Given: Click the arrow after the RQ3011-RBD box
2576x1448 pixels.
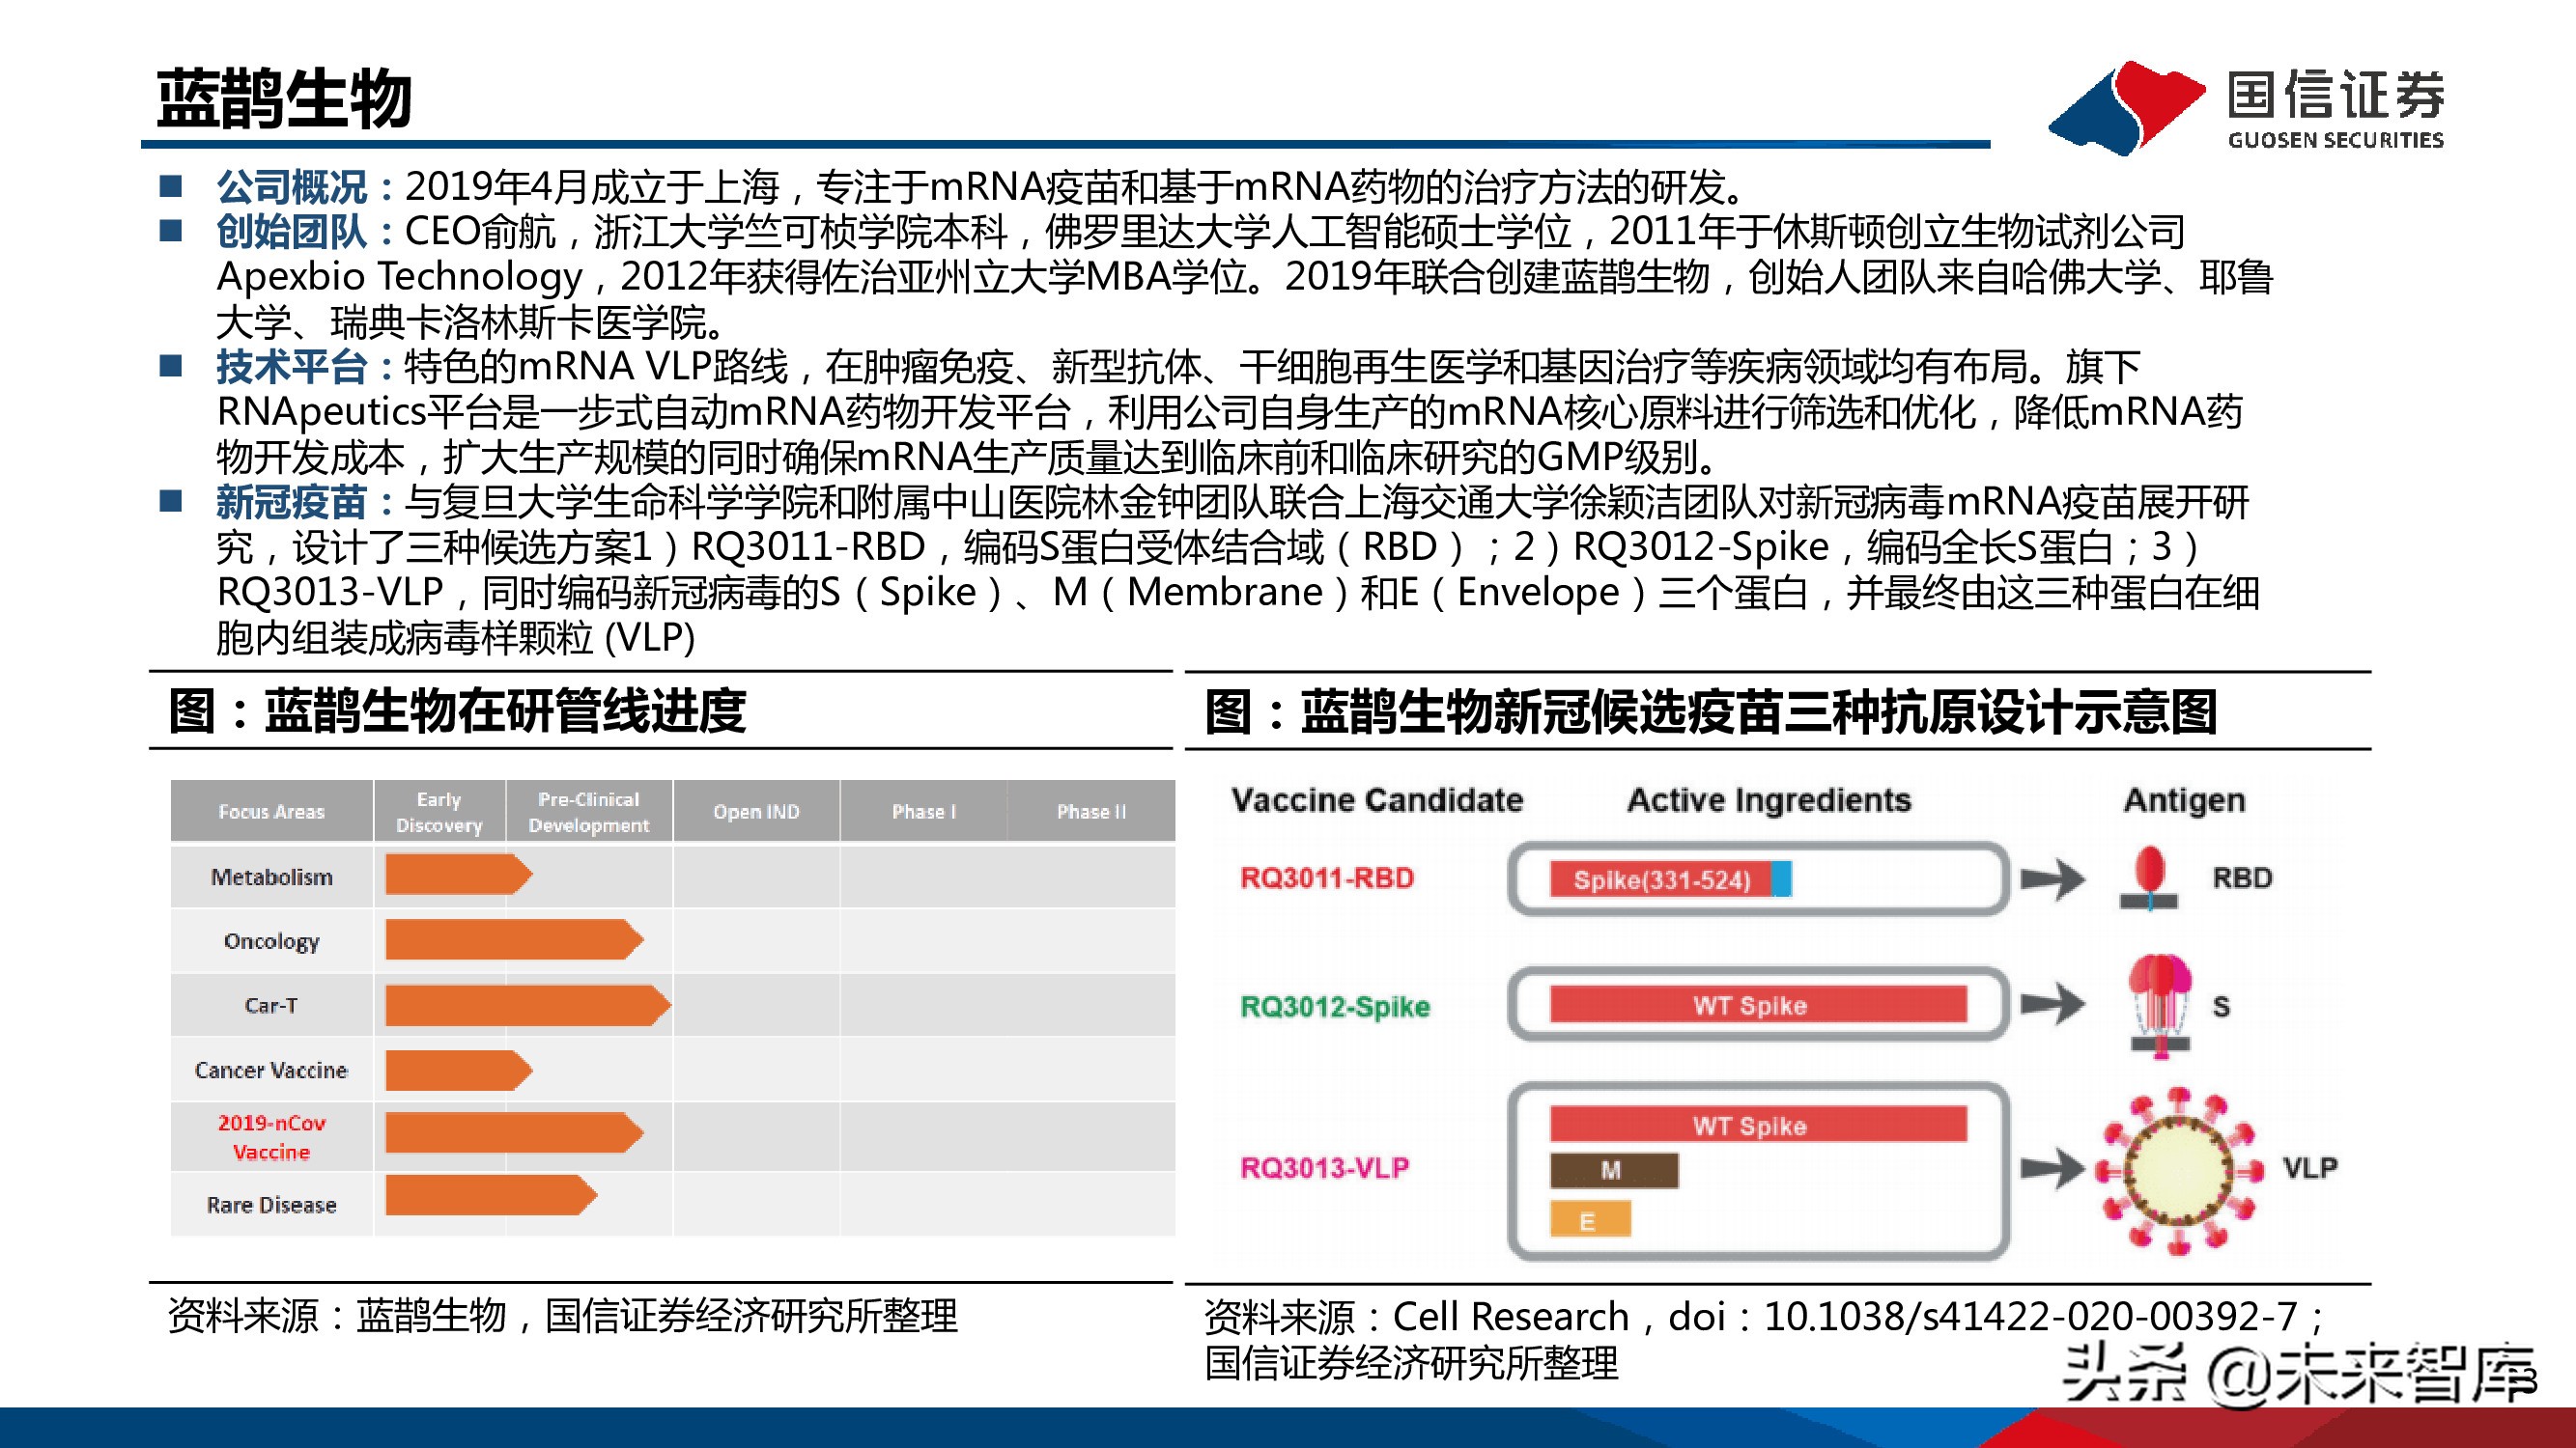Looking at the screenshot, I should 2052,879.
